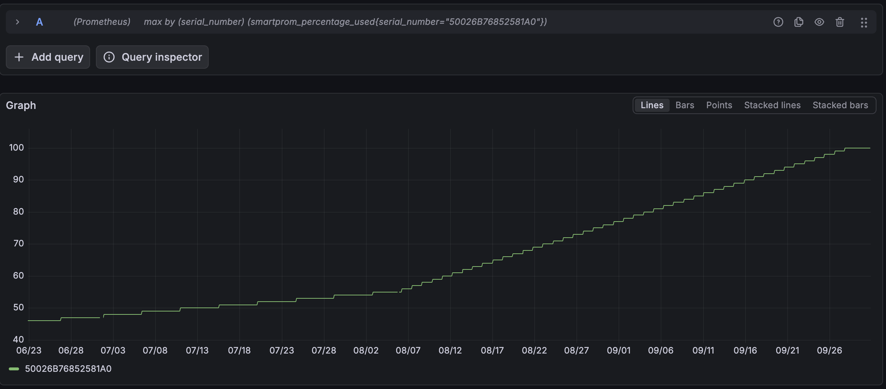Grab the query drag handle dots
886x389 pixels.
pyautogui.click(x=864, y=22)
